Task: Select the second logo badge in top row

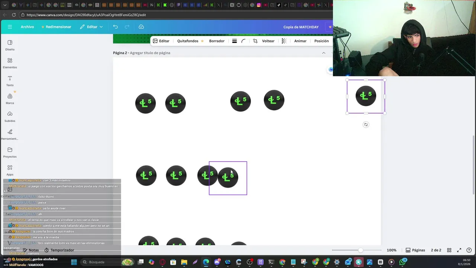Action: [x=175, y=103]
